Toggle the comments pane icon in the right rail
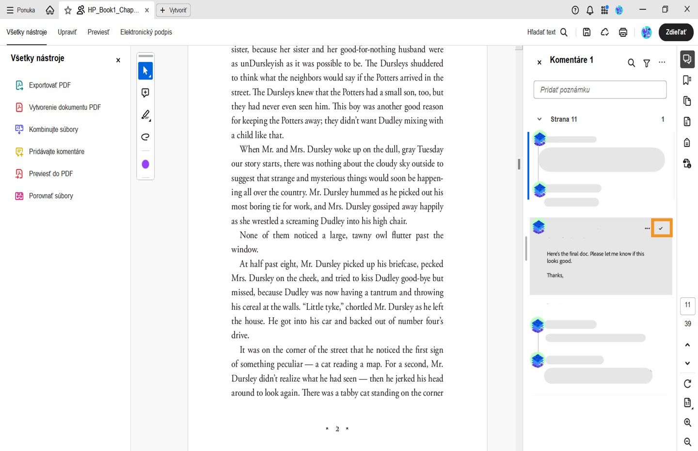 pyautogui.click(x=687, y=59)
